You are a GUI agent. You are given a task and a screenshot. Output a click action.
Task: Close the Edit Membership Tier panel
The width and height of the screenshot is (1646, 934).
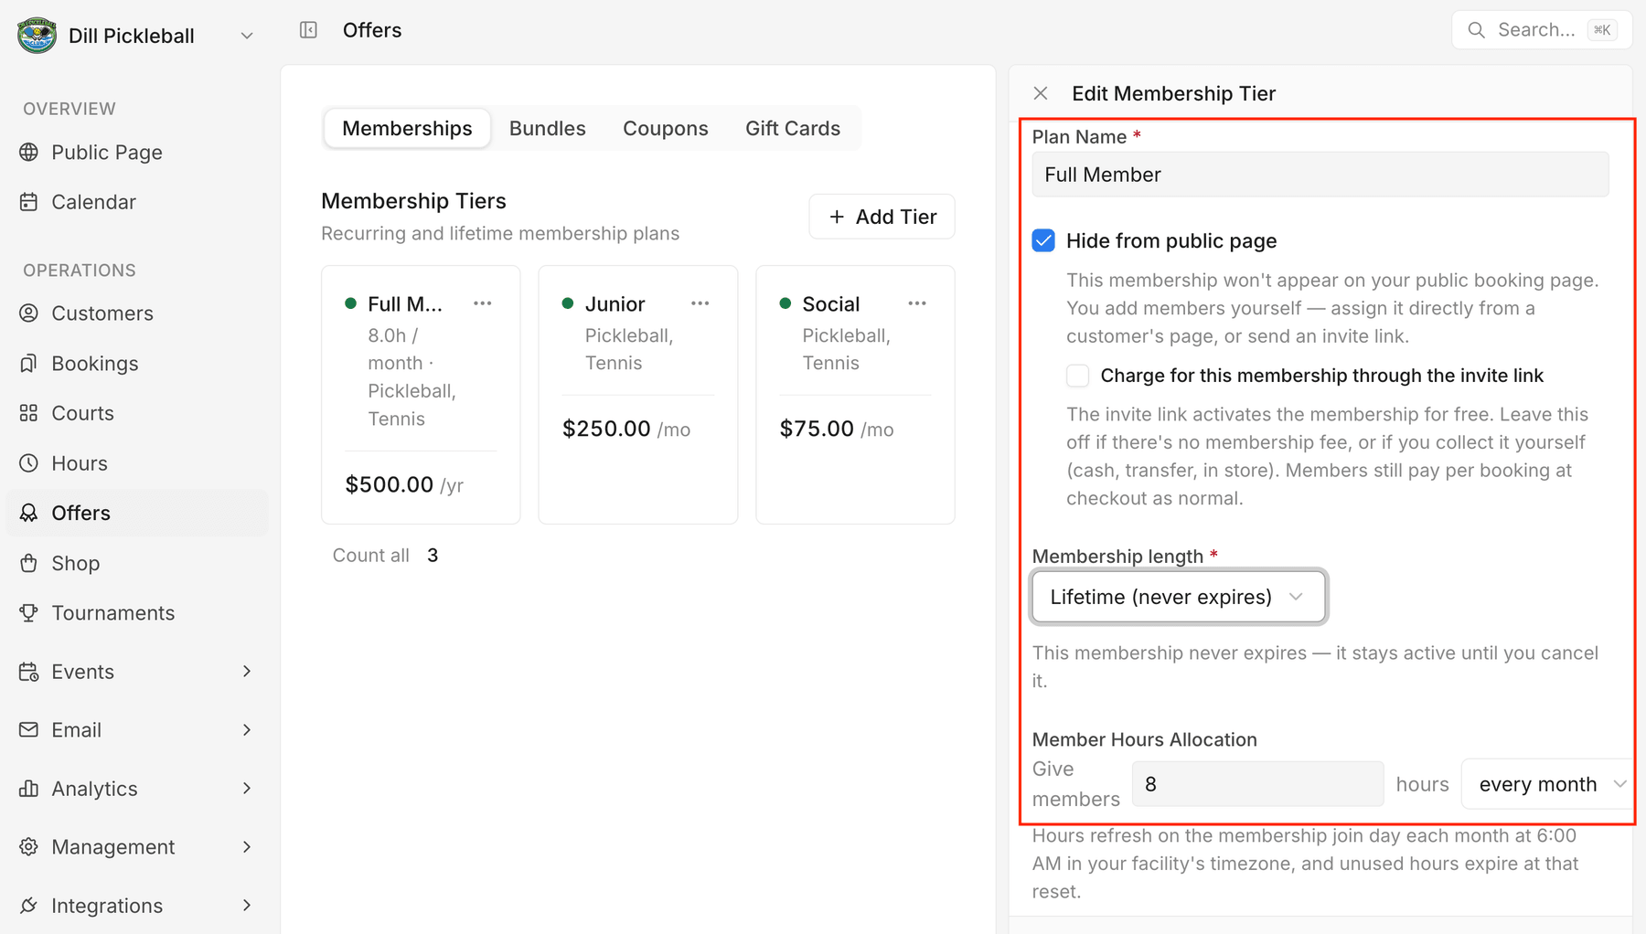(x=1041, y=93)
